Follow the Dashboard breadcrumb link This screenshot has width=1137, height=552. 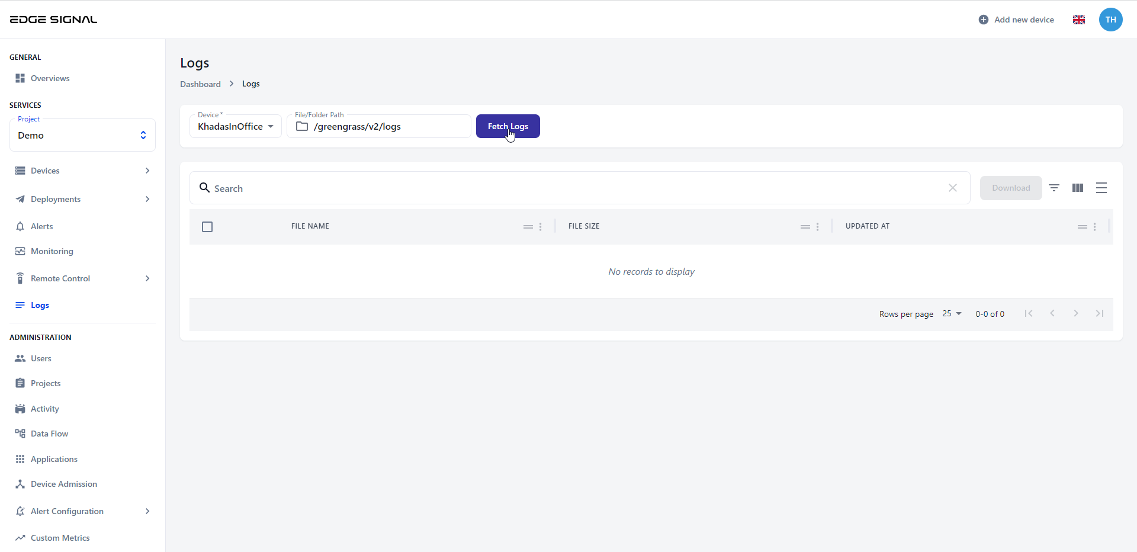pyautogui.click(x=200, y=84)
